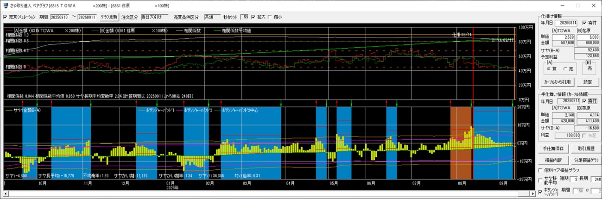Show the 損益内訳 breakdown
Image resolution: width=602 pixels, height=199 pixels.
[x=554, y=160]
